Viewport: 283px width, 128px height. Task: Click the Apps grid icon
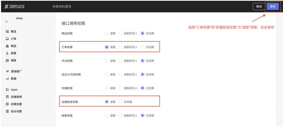pyautogui.click(x=7, y=90)
